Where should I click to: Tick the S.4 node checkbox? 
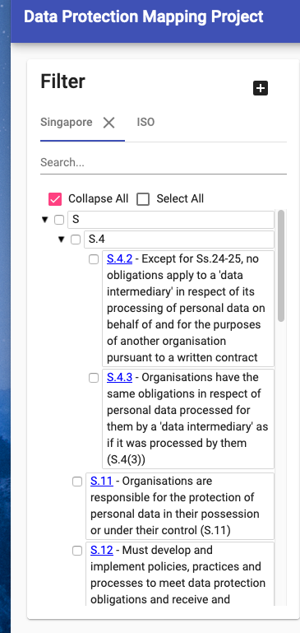(76, 240)
